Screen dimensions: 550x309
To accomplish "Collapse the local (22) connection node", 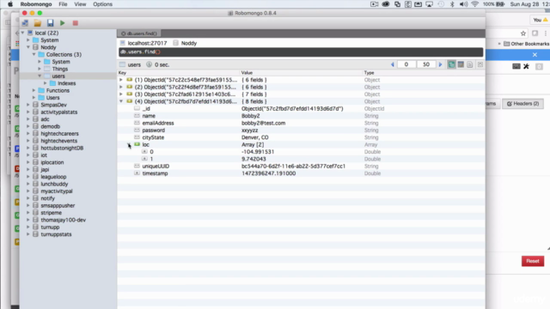I will (23, 33).
